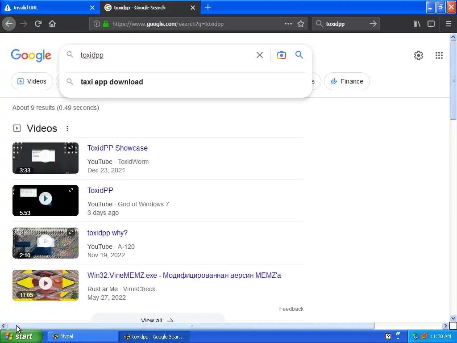Search by image with camera icon
Image resolution: width=457 pixels, height=343 pixels.
pyautogui.click(x=281, y=55)
